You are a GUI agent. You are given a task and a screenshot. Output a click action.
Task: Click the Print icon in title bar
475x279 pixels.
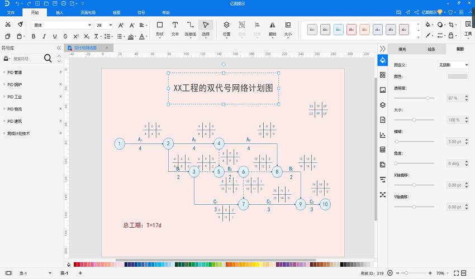(63, 4)
